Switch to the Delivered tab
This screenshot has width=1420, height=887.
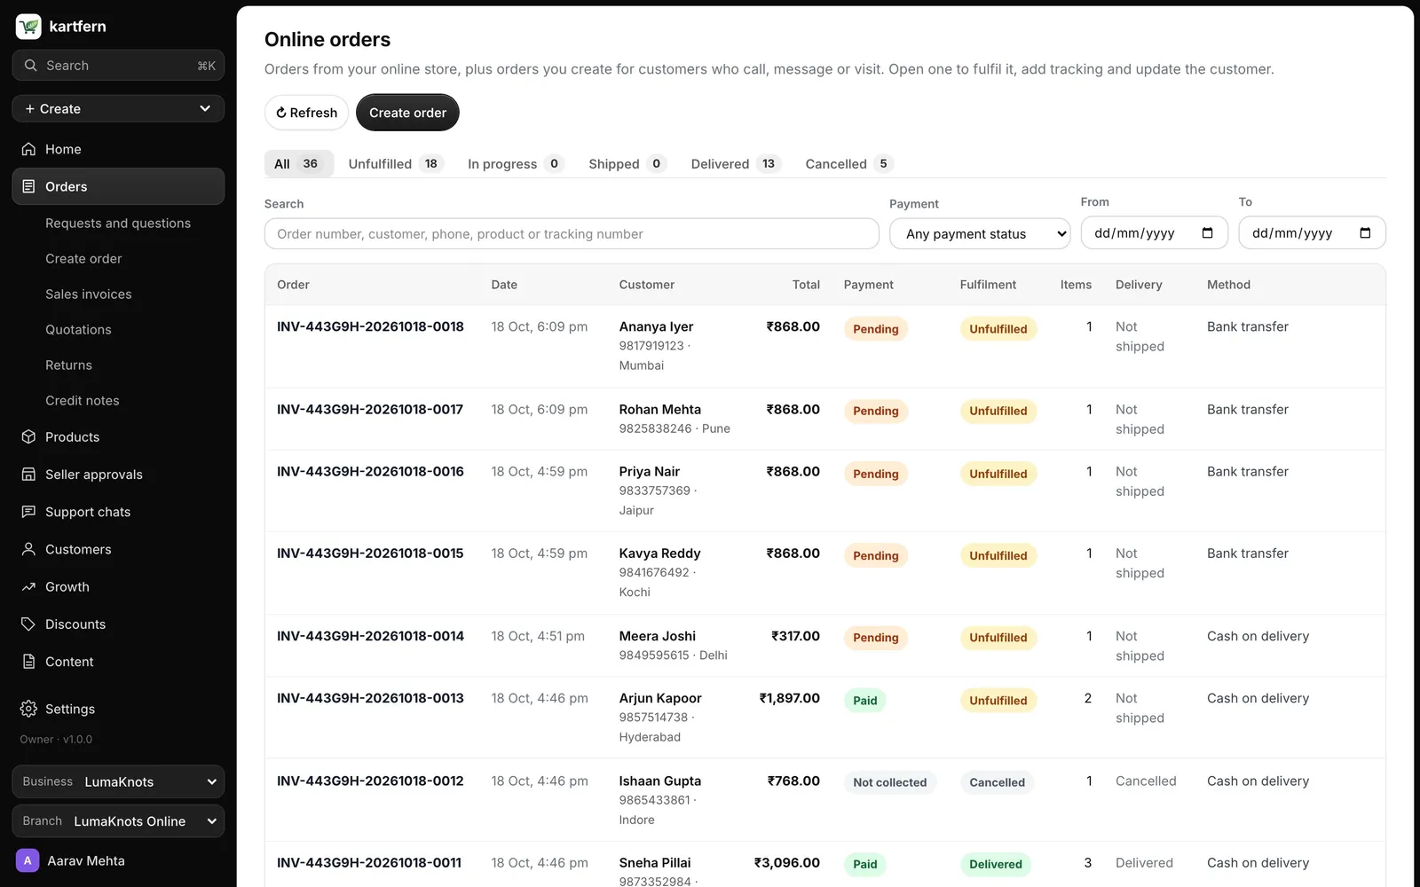[735, 164]
